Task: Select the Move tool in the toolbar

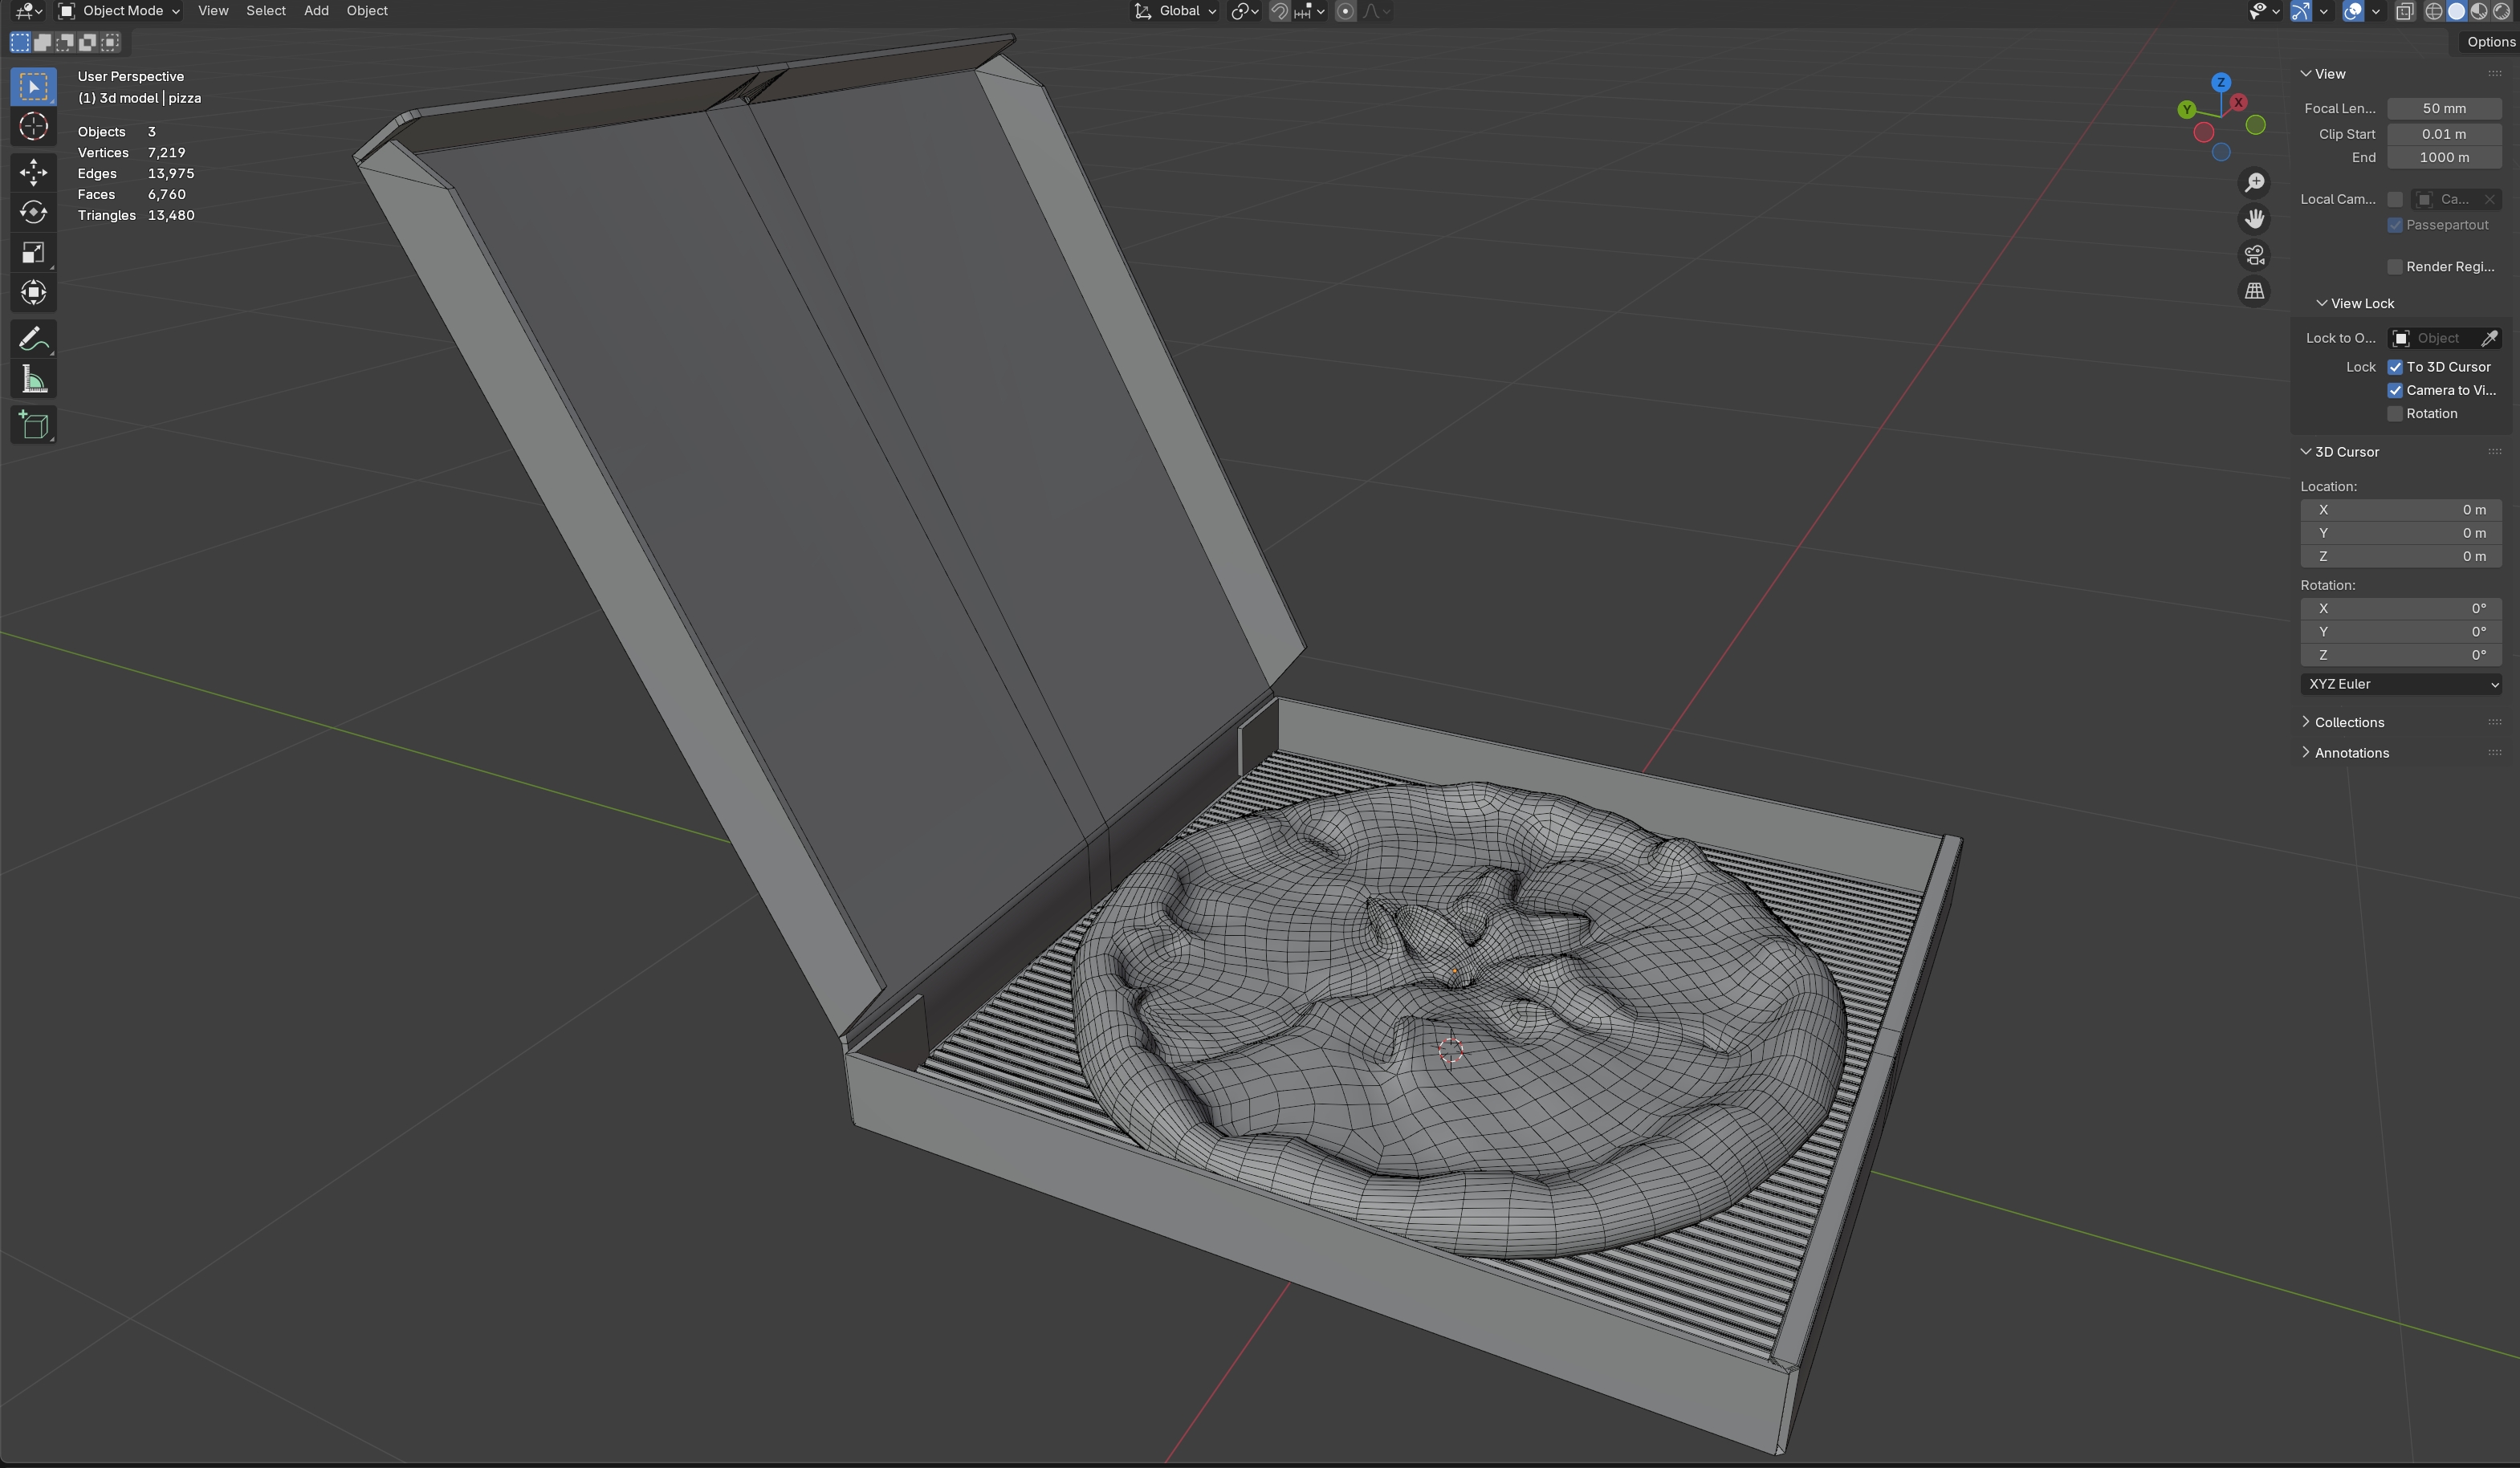Action: pos(33,172)
